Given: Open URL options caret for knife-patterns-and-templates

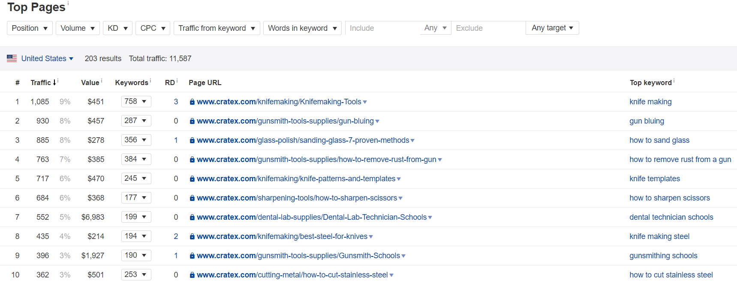Looking at the screenshot, I should point(399,179).
